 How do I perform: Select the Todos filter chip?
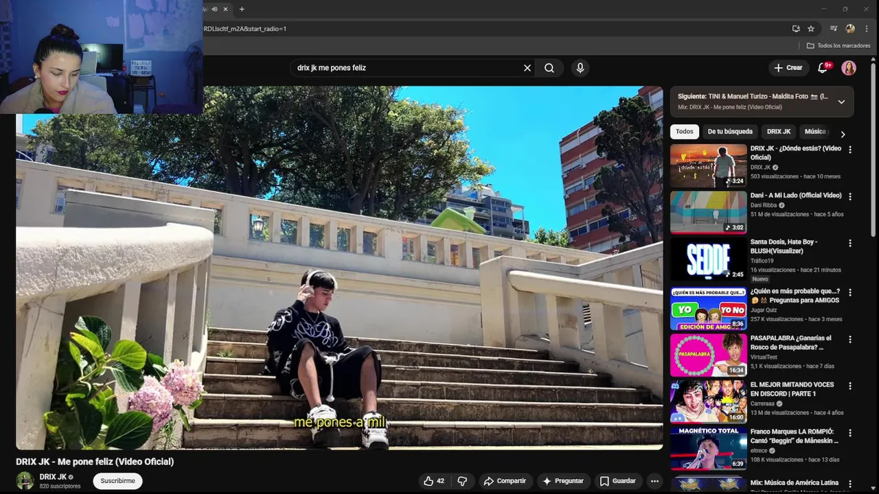pos(685,132)
